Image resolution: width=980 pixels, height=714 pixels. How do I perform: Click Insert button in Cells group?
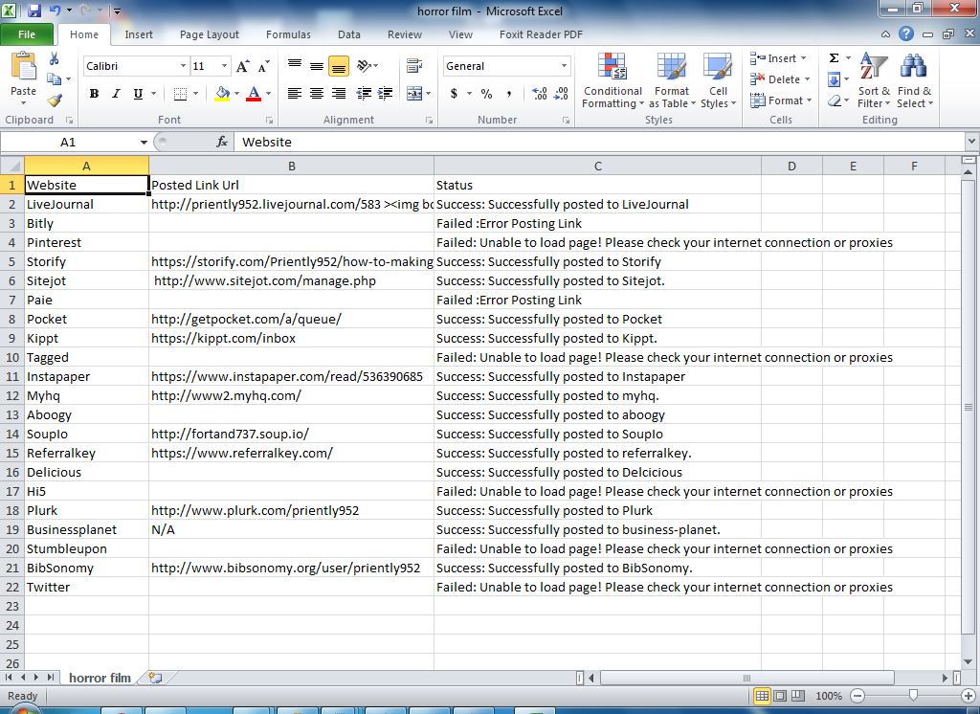[779, 58]
